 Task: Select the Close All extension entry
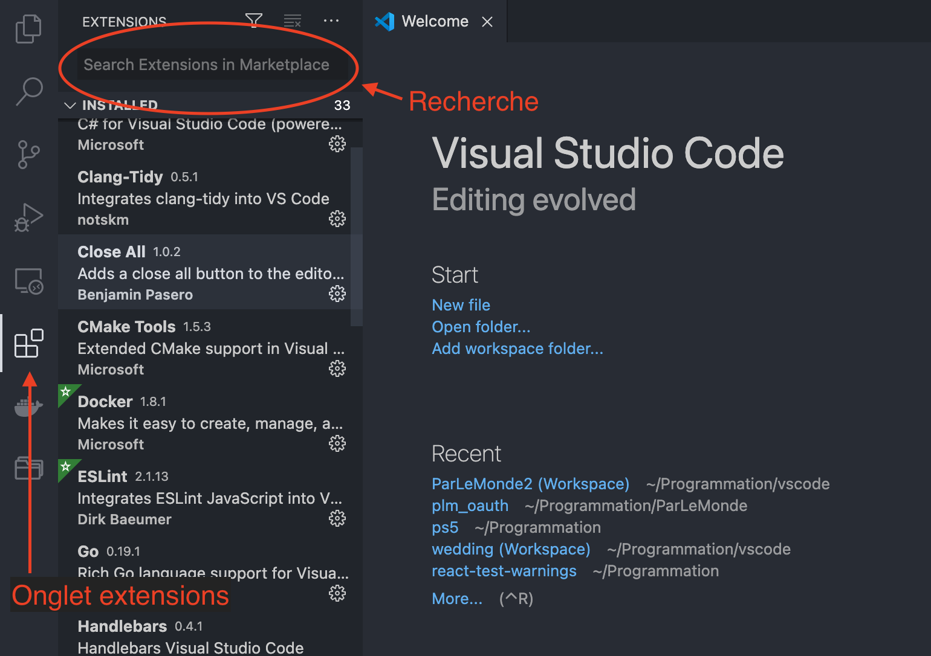(x=204, y=272)
